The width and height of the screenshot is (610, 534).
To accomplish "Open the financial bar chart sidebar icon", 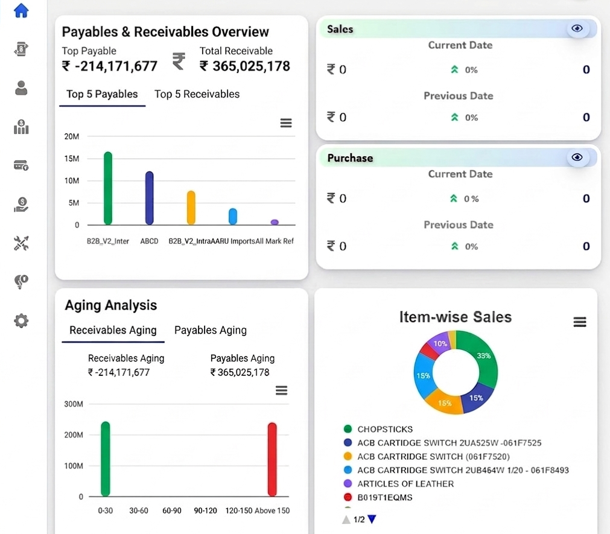I will pyautogui.click(x=21, y=127).
